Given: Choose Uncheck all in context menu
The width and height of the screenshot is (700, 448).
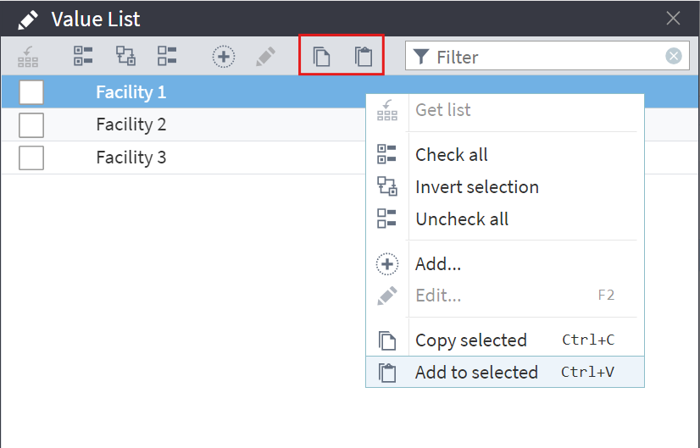Looking at the screenshot, I should 505,219.
